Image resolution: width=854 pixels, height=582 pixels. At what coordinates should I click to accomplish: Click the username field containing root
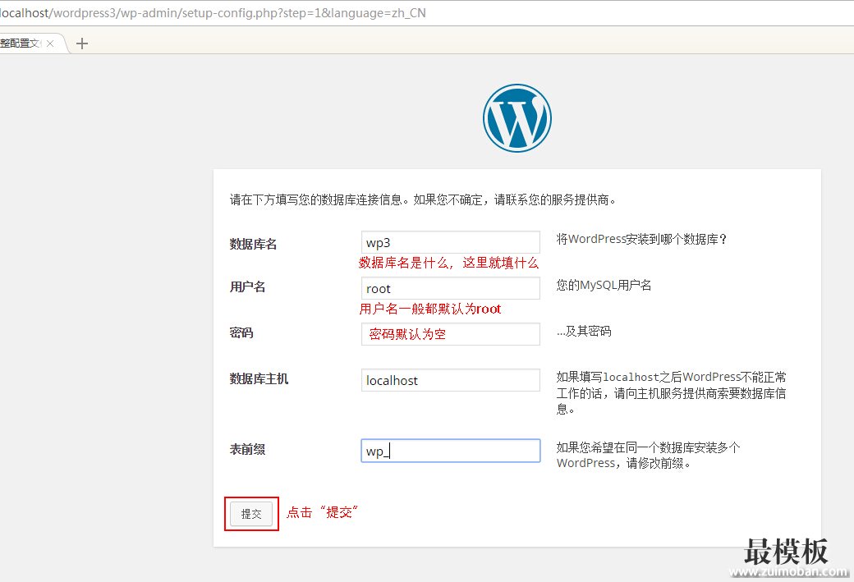click(451, 288)
